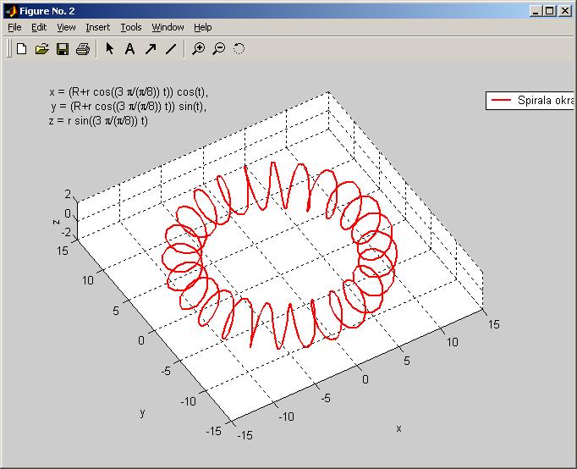Screen dimensions: 577x469
Task: Toggle the Zoom In magnifier tool
Action: tap(199, 49)
